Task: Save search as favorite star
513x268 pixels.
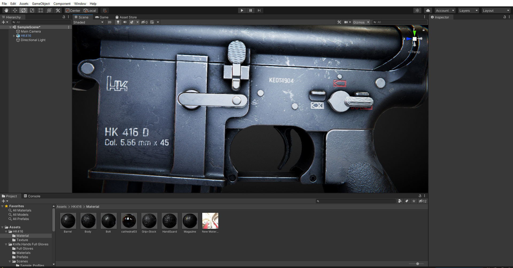Action: tap(414, 201)
